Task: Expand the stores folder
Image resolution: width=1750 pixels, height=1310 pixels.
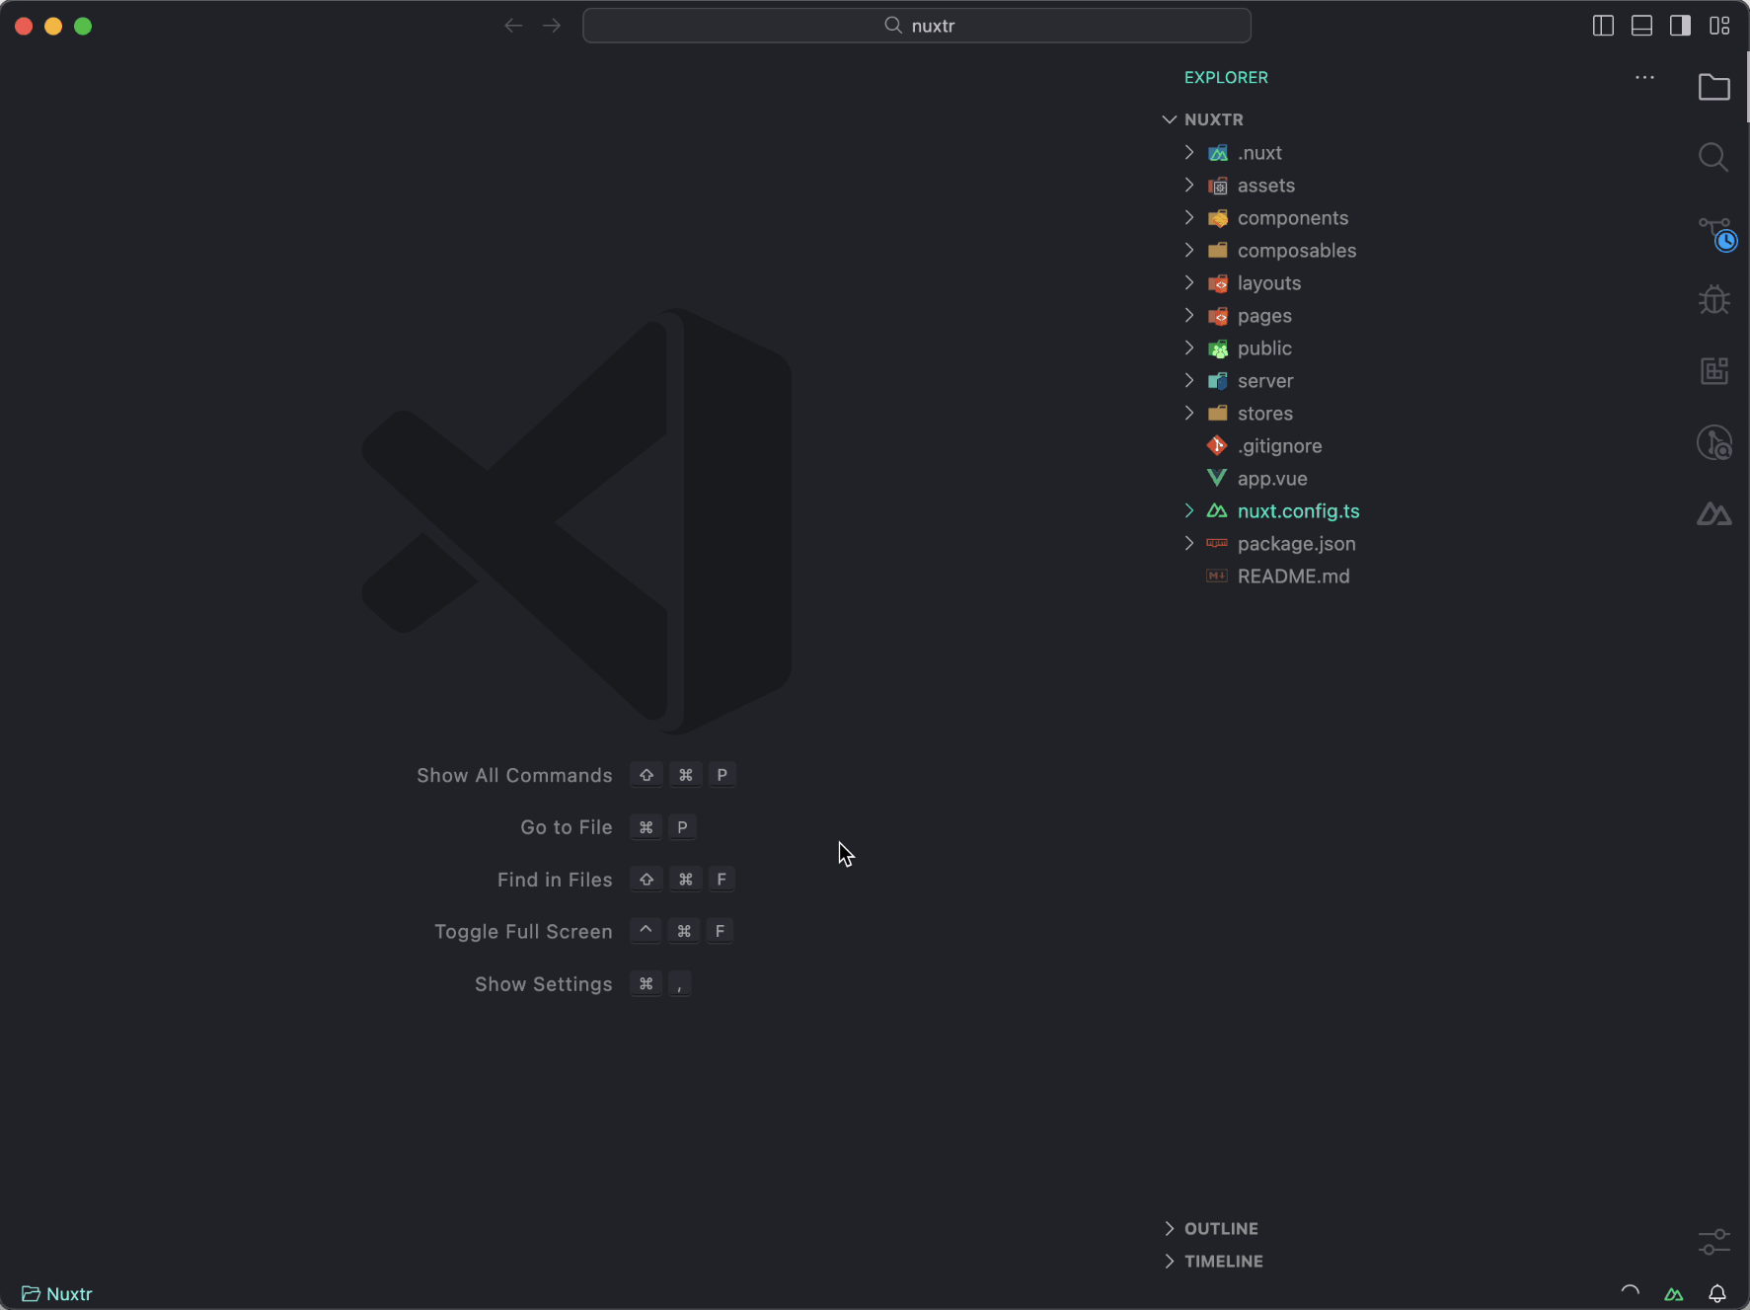Action: click(x=1189, y=414)
